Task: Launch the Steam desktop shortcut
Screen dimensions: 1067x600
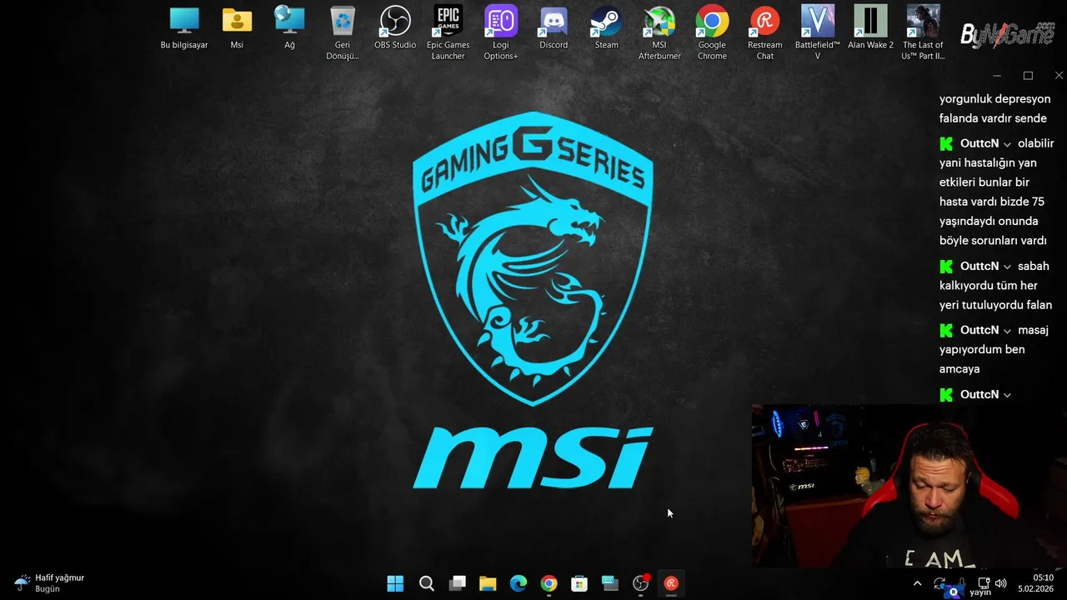Action: point(607,27)
